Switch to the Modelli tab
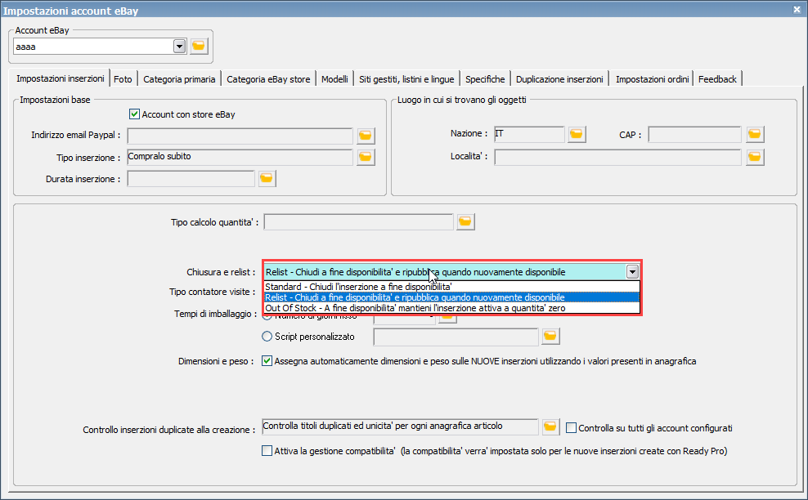 [334, 79]
